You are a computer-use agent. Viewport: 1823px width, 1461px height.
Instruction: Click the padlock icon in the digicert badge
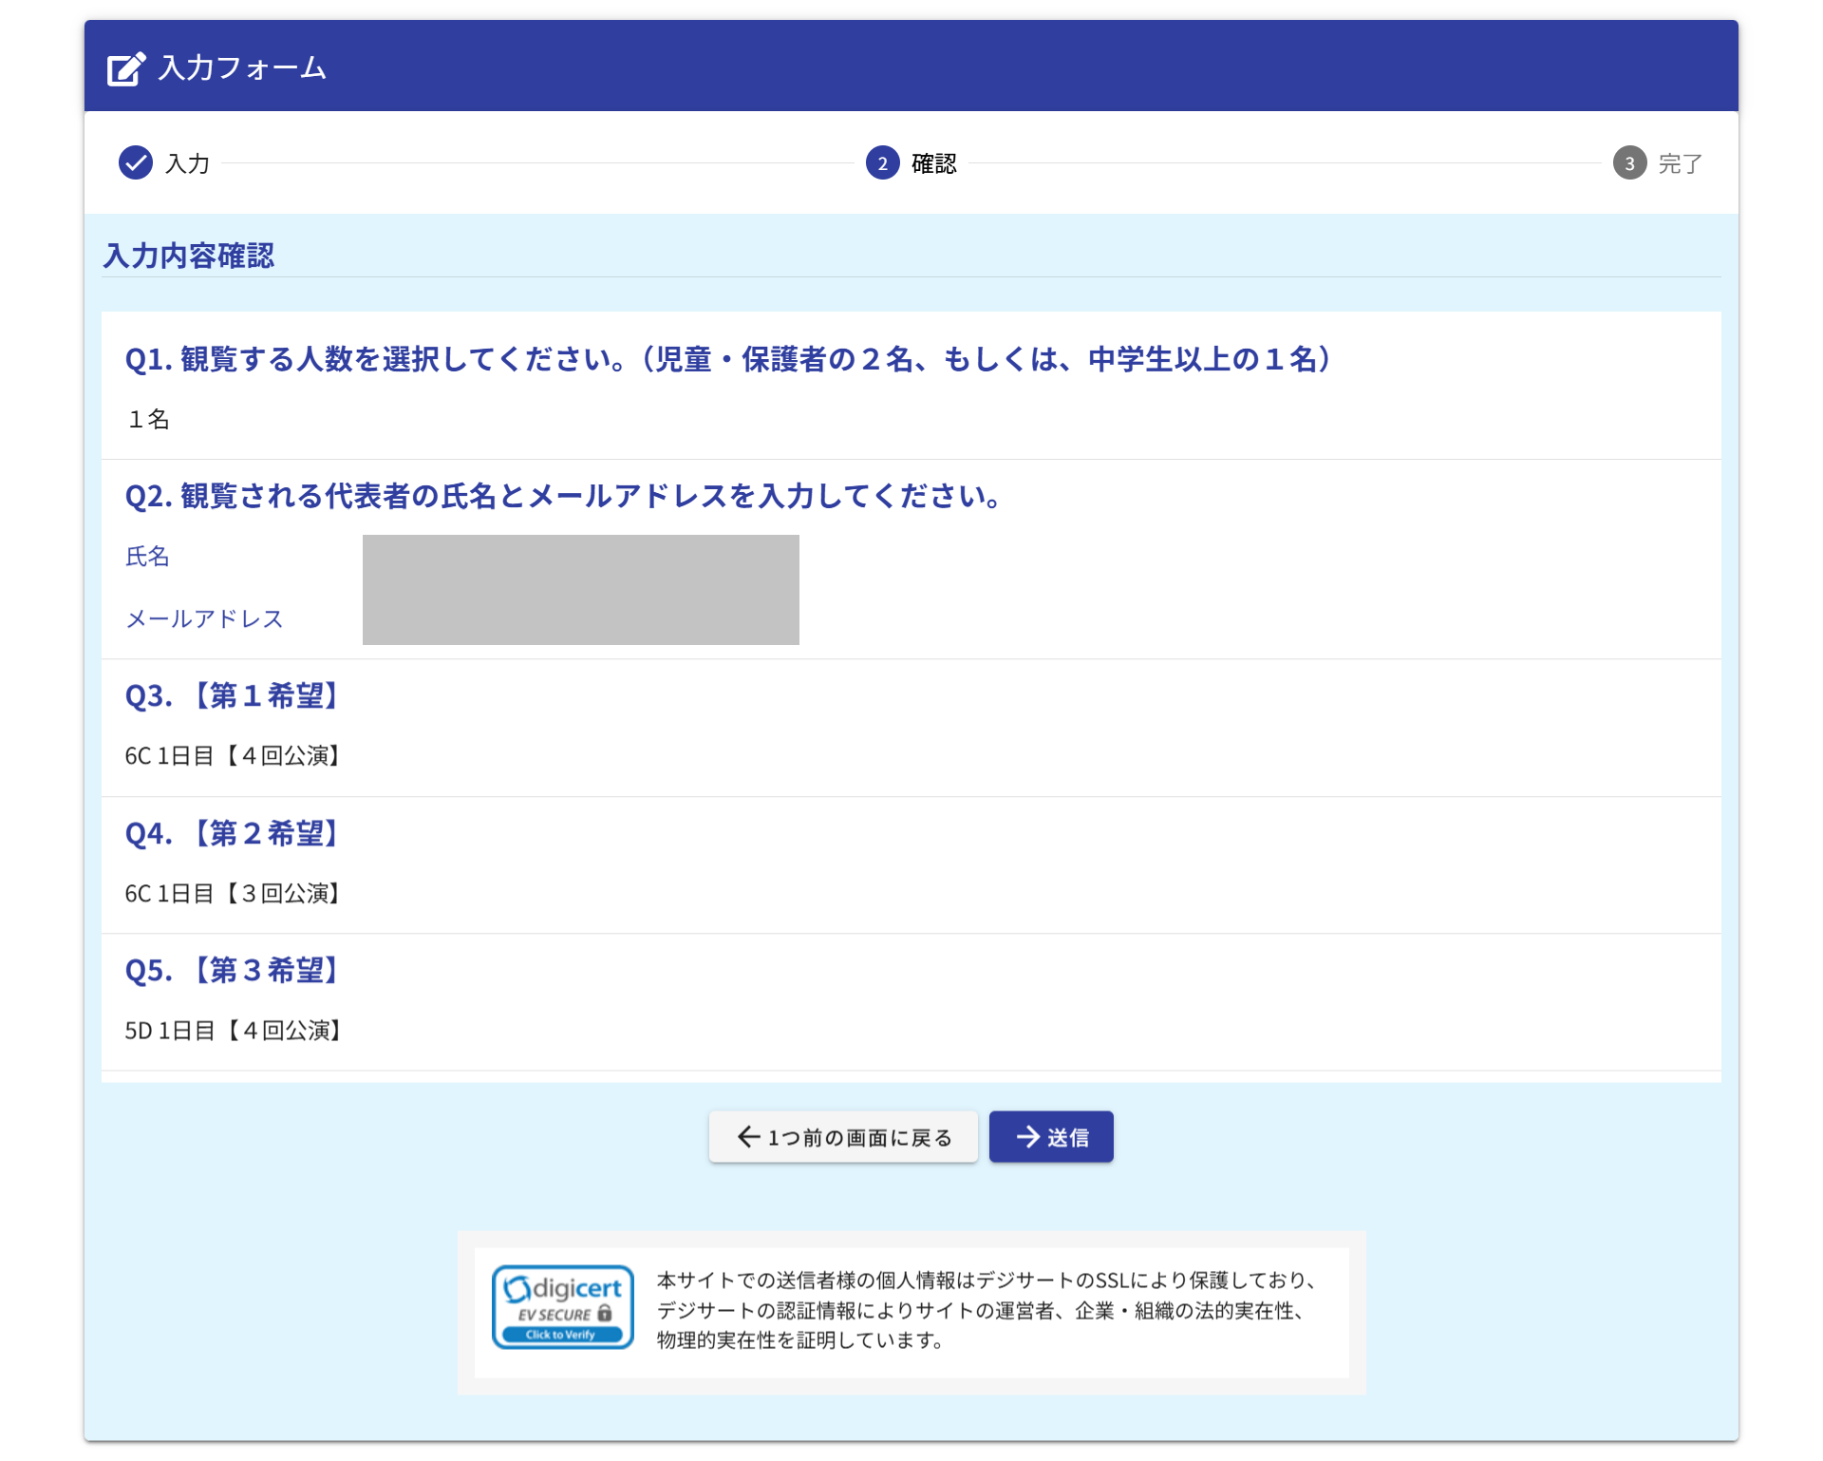tap(605, 1313)
